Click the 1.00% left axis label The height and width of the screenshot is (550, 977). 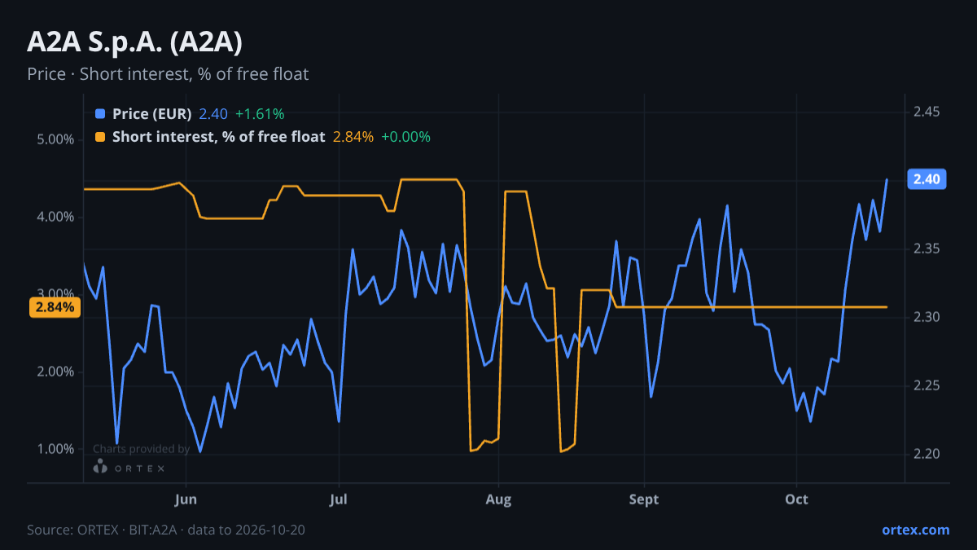(x=56, y=449)
